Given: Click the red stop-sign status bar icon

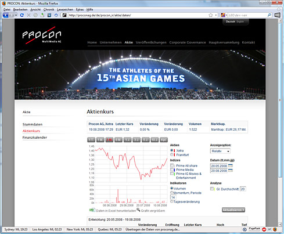Looking at the screenshot, I should 264,229.
